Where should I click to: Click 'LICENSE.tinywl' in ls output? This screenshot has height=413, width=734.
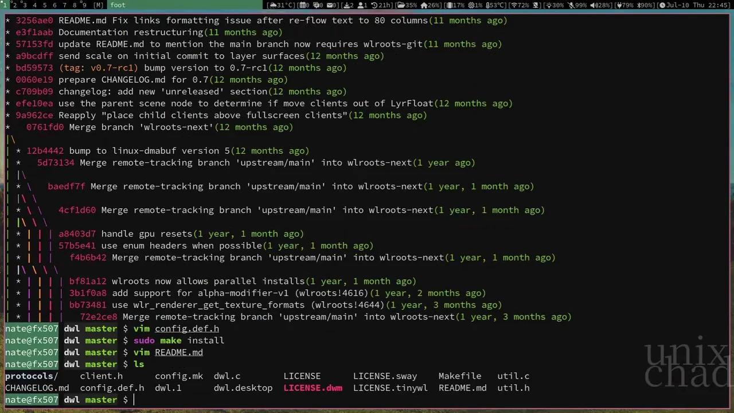391,388
